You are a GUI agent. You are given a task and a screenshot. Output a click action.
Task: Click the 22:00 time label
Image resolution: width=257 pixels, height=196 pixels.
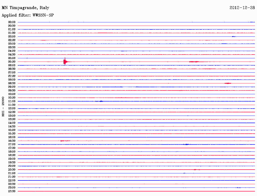(12, 180)
